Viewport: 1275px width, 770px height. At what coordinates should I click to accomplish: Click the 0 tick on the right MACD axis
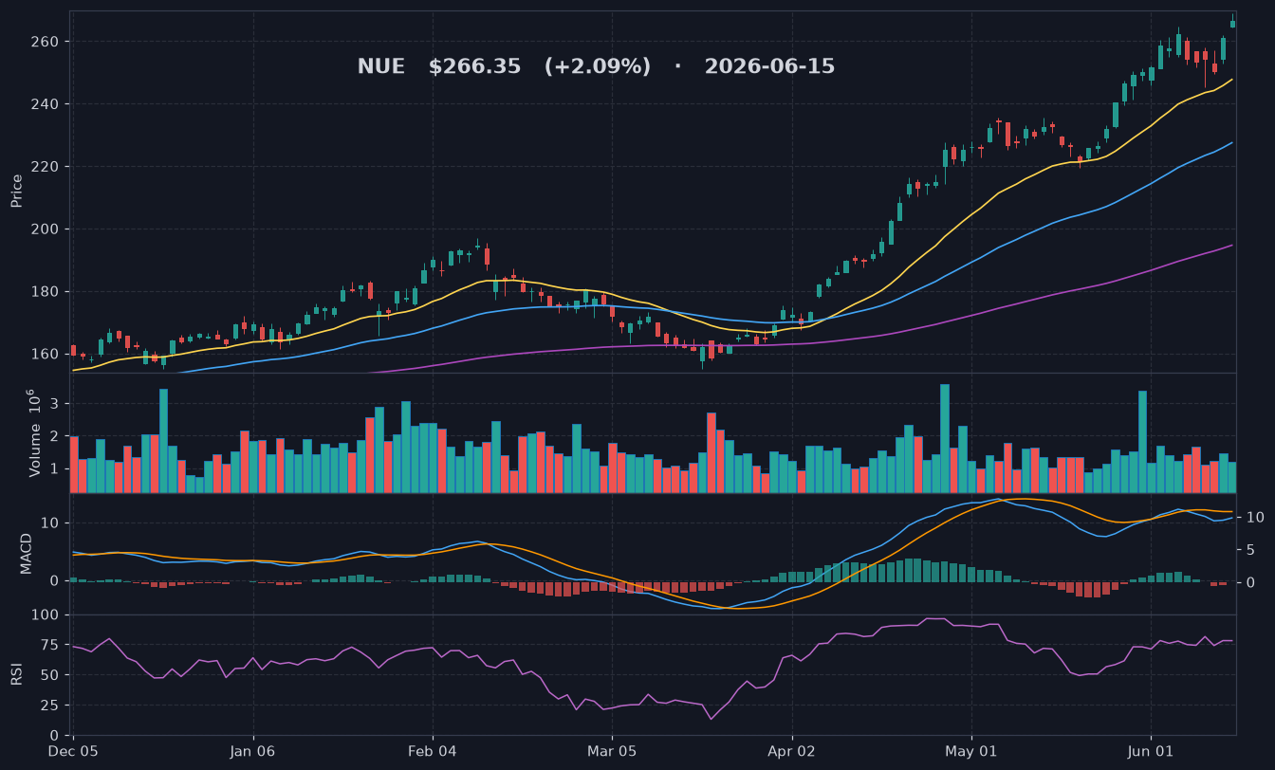click(1249, 582)
